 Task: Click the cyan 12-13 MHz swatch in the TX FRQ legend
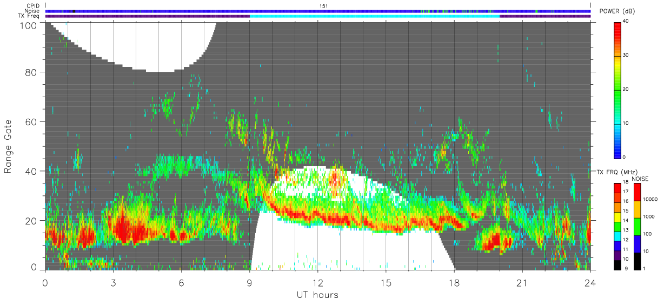(x=617, y=236)
